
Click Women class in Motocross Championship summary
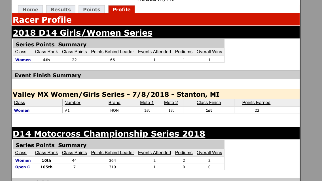[x=23, y=161]
